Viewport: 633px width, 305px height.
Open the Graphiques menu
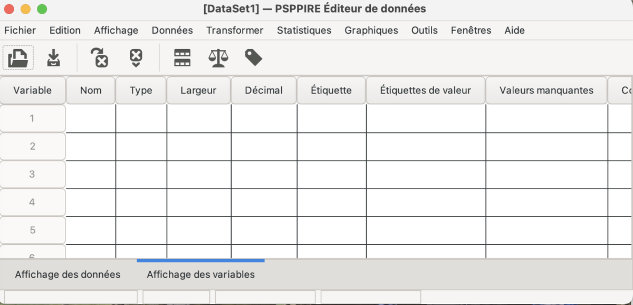click(x=371, y=30)
